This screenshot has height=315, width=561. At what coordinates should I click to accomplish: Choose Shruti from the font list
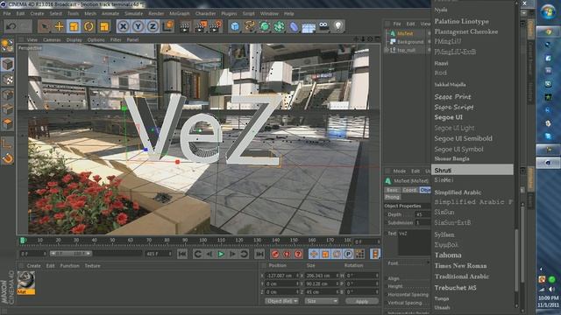pos(472,170)
